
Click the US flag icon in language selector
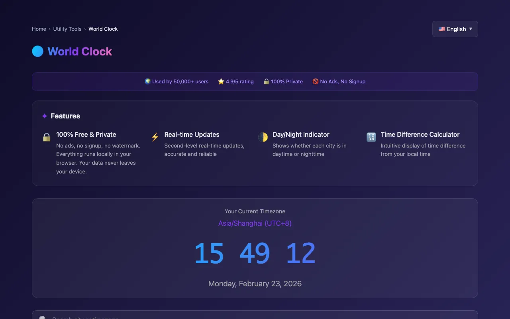pos(442,29)
